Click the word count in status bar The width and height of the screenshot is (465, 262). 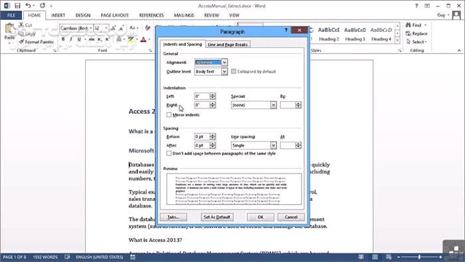click(x=45, y=257)
